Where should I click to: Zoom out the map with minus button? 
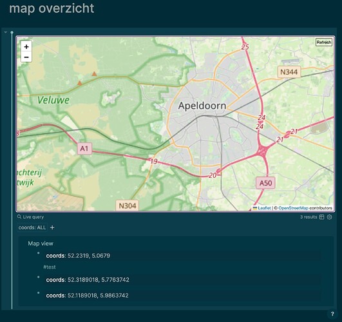pos(26,57)
